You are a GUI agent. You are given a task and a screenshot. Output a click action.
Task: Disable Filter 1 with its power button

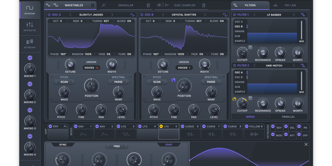click(234, 15)
